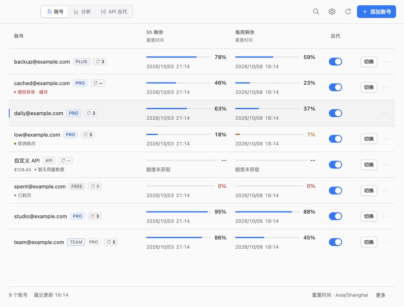Click 重置时间 · Asia/Shanghai in footer

point(340,295)
